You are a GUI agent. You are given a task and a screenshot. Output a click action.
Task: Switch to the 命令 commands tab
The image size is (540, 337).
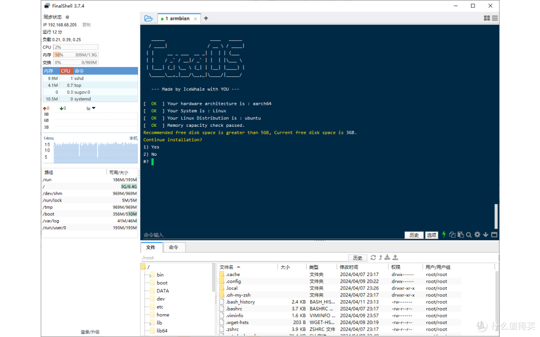click(173, 247)
